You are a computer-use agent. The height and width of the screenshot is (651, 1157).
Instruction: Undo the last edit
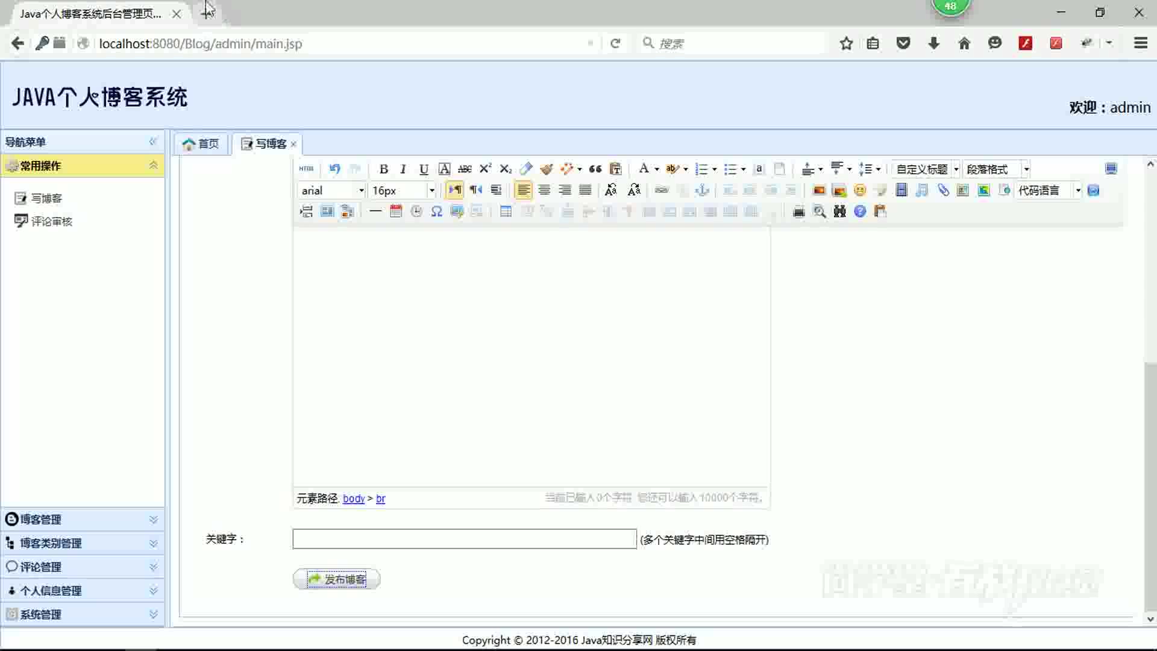pos(334,169)
